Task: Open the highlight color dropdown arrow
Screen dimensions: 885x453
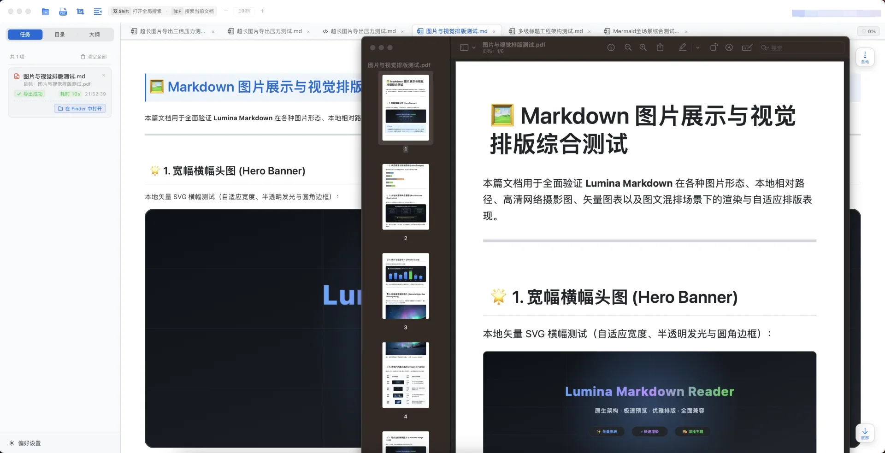Action: coord(698,47)
